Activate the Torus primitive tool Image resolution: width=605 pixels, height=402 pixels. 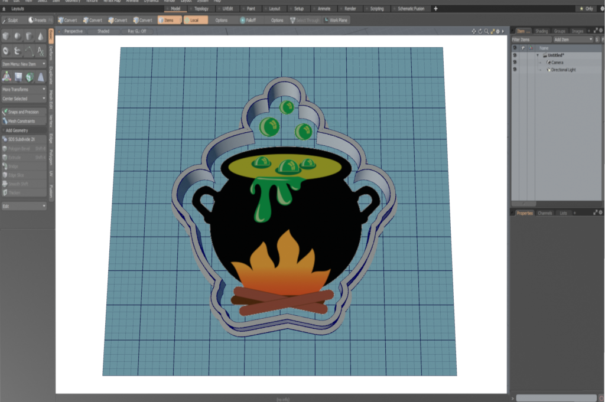[x=6, y=51]
